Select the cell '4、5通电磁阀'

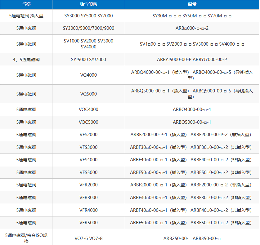point(26,60)
